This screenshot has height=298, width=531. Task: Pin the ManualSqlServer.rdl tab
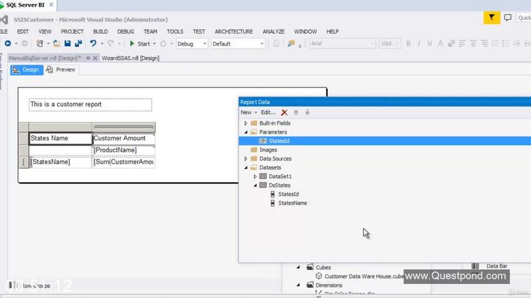click(x=88, y=58)
